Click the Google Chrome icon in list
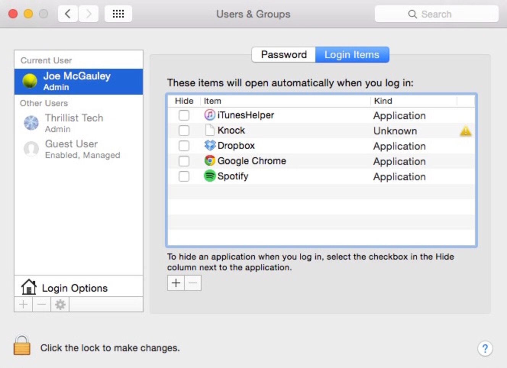This screenshot has width=507, height=368. tap(210, 161)
